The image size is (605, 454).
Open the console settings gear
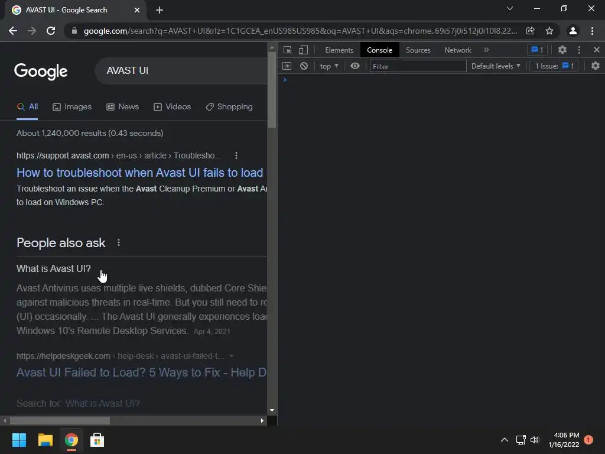pyautogui.click(x=596, y=66)
